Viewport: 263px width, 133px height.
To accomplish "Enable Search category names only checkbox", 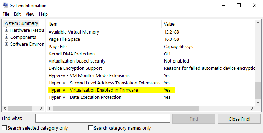I will click(x=91, y=128).
